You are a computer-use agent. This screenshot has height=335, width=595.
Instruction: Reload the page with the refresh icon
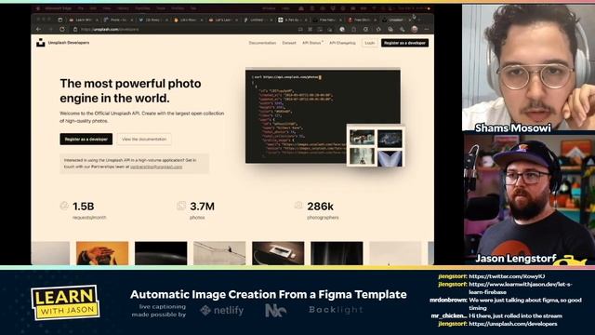[62, 29]
